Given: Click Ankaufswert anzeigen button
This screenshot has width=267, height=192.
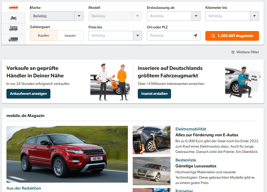Looking at the screenshot, I should tap(28, 94).
